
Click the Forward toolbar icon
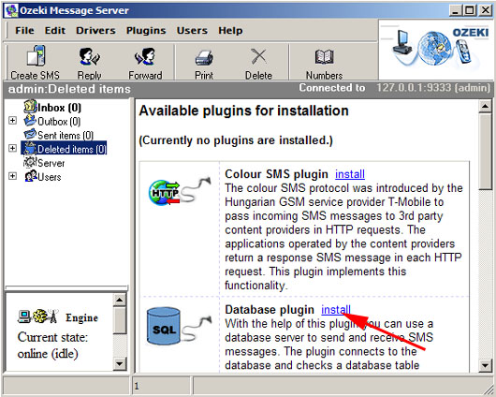[x=145, y=56]
